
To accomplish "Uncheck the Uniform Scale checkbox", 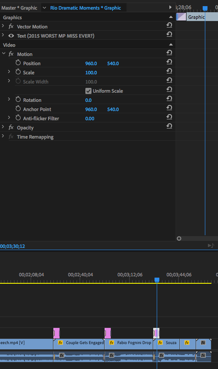I will coord(88,91).
